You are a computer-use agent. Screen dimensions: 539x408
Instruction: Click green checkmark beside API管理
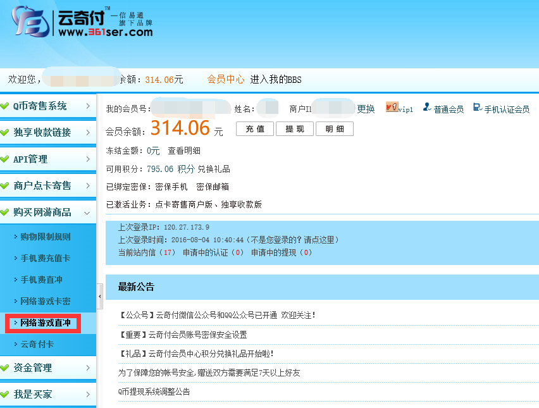[5, 159]
